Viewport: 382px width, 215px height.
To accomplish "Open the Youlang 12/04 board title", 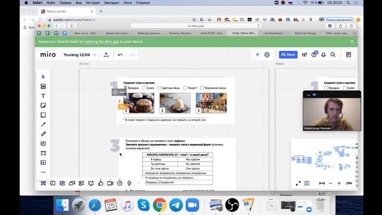I will click(x=77, y=55).
